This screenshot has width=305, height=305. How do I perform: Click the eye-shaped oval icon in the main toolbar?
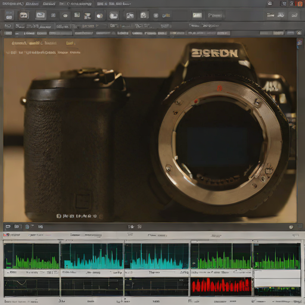(x=65, y=15)
